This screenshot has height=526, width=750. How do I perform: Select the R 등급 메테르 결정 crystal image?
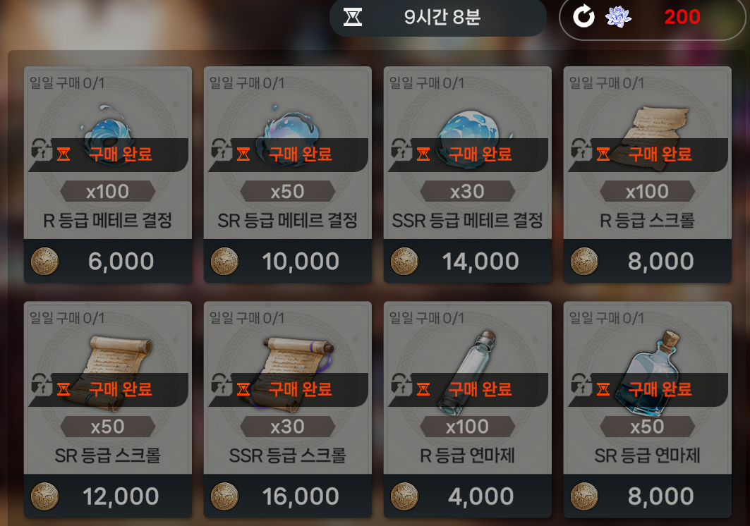107,130
